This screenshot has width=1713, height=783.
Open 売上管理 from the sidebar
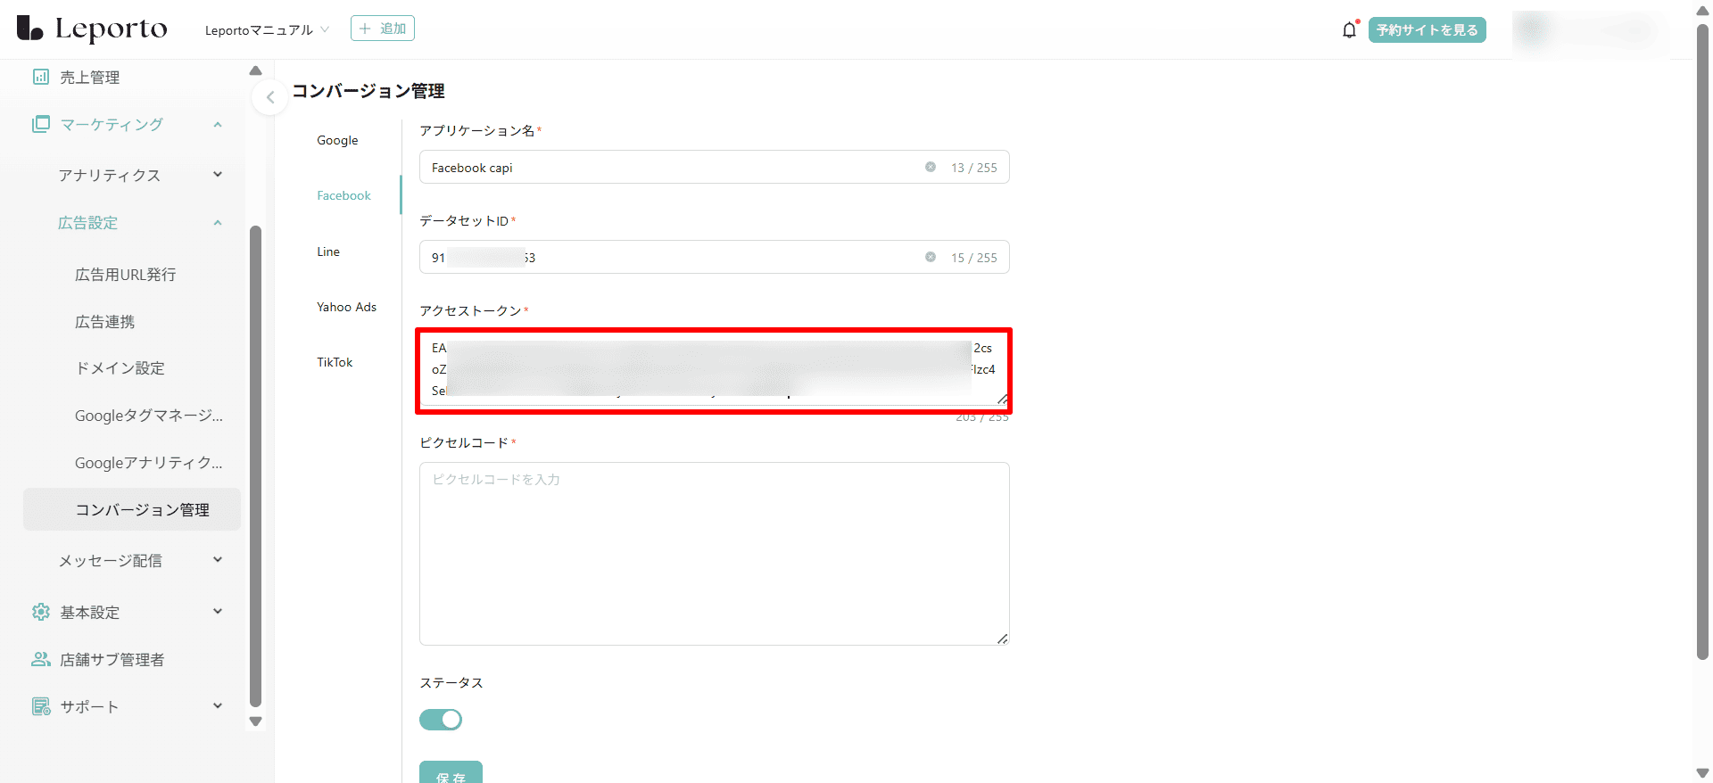[x=89, y=78]
